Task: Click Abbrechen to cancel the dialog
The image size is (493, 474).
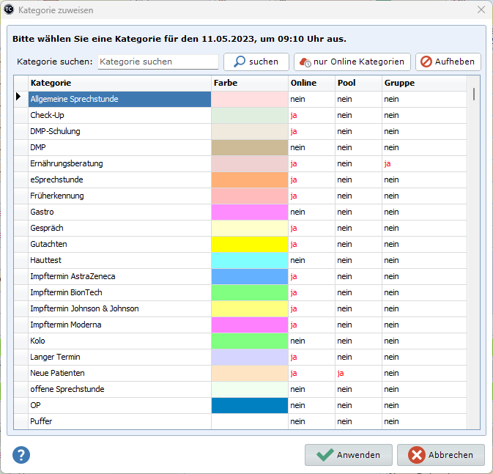Action: coord(440,455)
